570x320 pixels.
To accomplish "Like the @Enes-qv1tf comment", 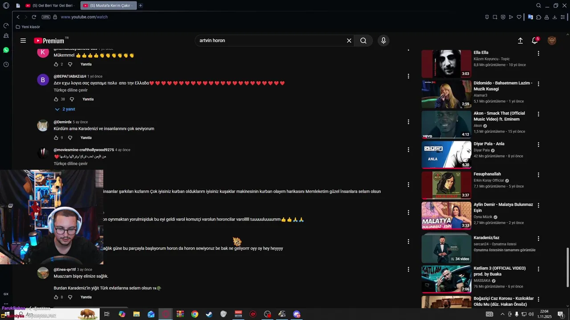I will click(56, 297).
